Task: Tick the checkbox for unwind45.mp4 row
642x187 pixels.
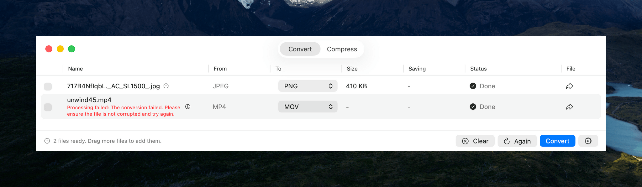Action: tap(48, 107)
